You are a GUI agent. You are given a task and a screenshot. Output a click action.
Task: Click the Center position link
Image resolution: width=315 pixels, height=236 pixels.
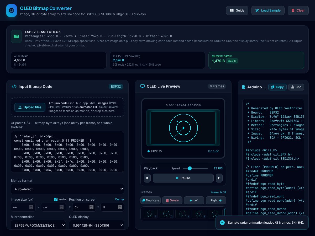[x=119, y=199]
